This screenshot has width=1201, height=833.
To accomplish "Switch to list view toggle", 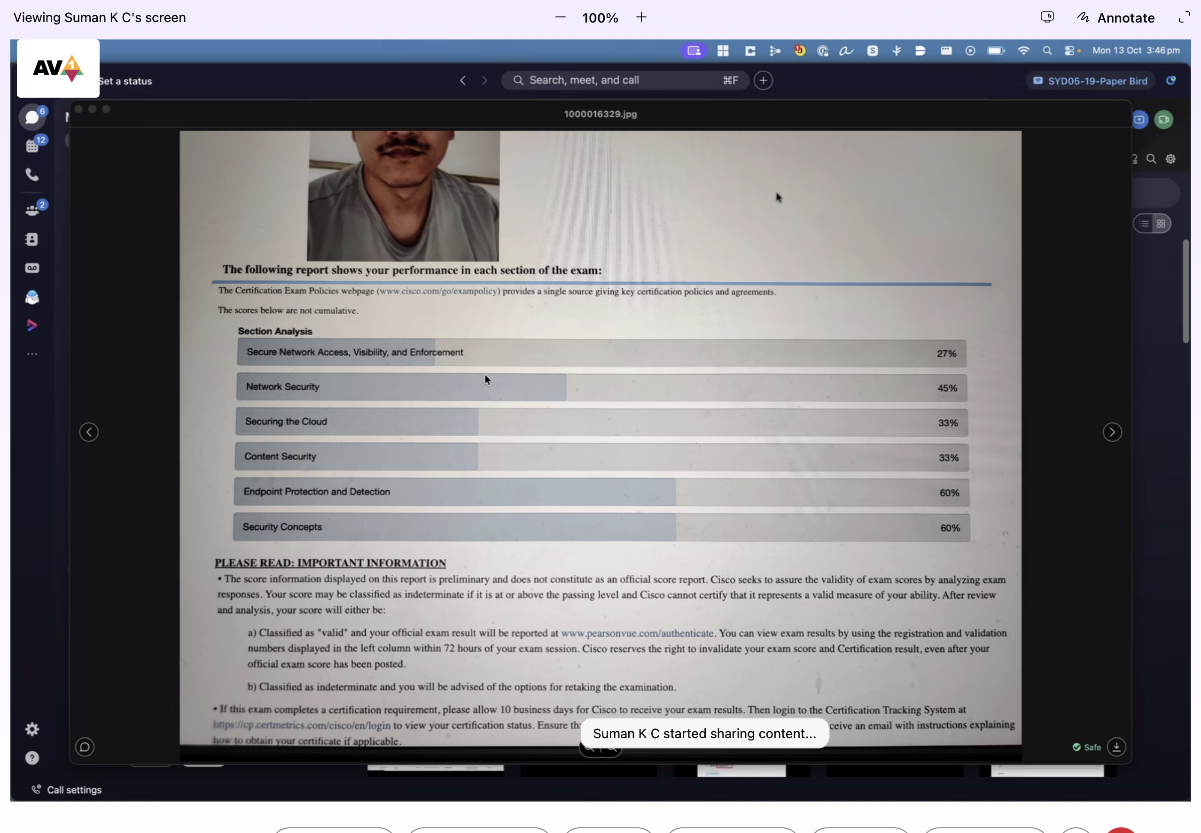I will [1144, 224].
